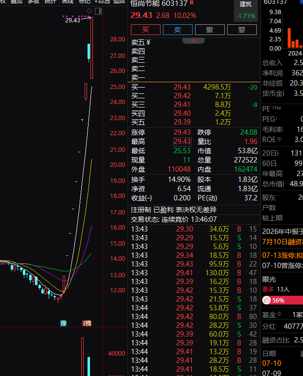The width and height of the screenshot is (303, 376).
Task: Click the 标记 mark toolbar item
Action: coord(84,1)
